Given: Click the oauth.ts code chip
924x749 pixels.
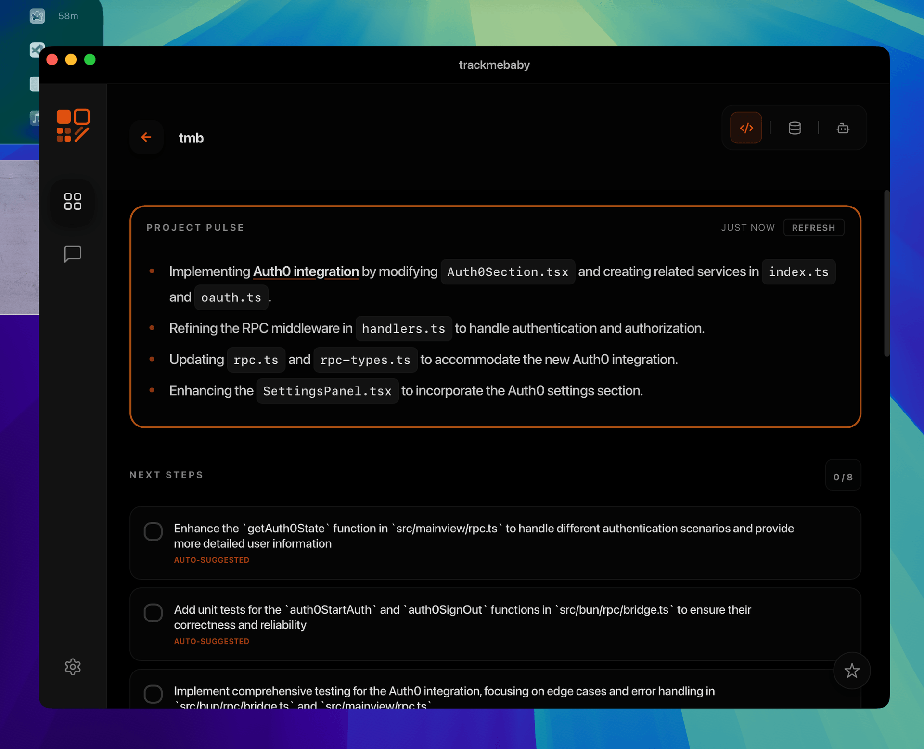Looking at the screenshot, I should (x=231, y=297).
